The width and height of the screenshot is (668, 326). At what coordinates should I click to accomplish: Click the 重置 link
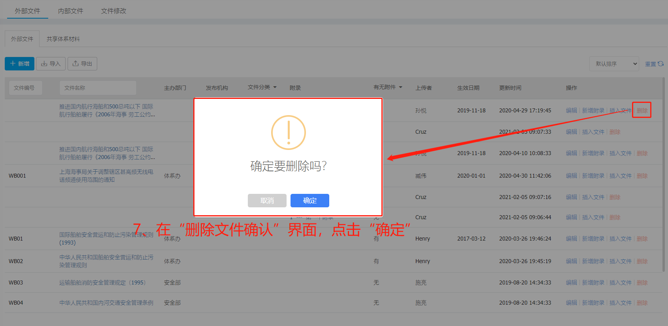coord(650,64)
